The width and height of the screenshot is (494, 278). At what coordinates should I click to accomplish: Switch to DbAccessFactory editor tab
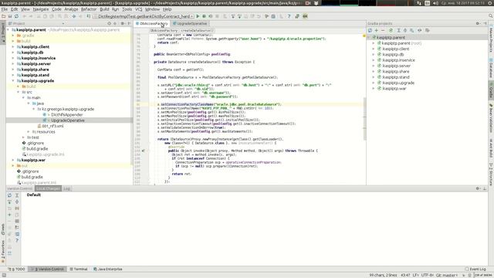tap(152, 23)
